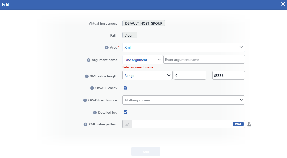
Task: Uncheck the OWASP check checkbox
Action: coord(125,88)
